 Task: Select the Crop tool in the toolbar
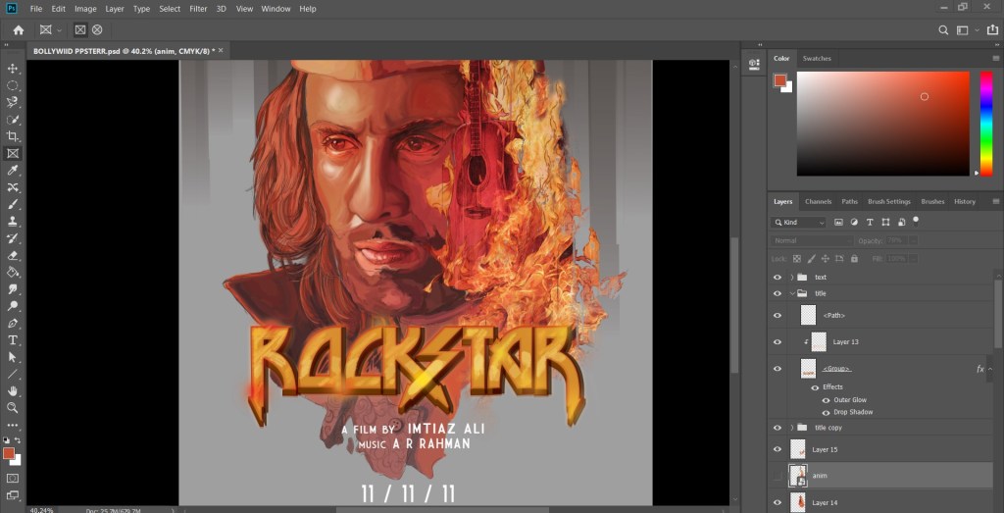coord(13,136)
